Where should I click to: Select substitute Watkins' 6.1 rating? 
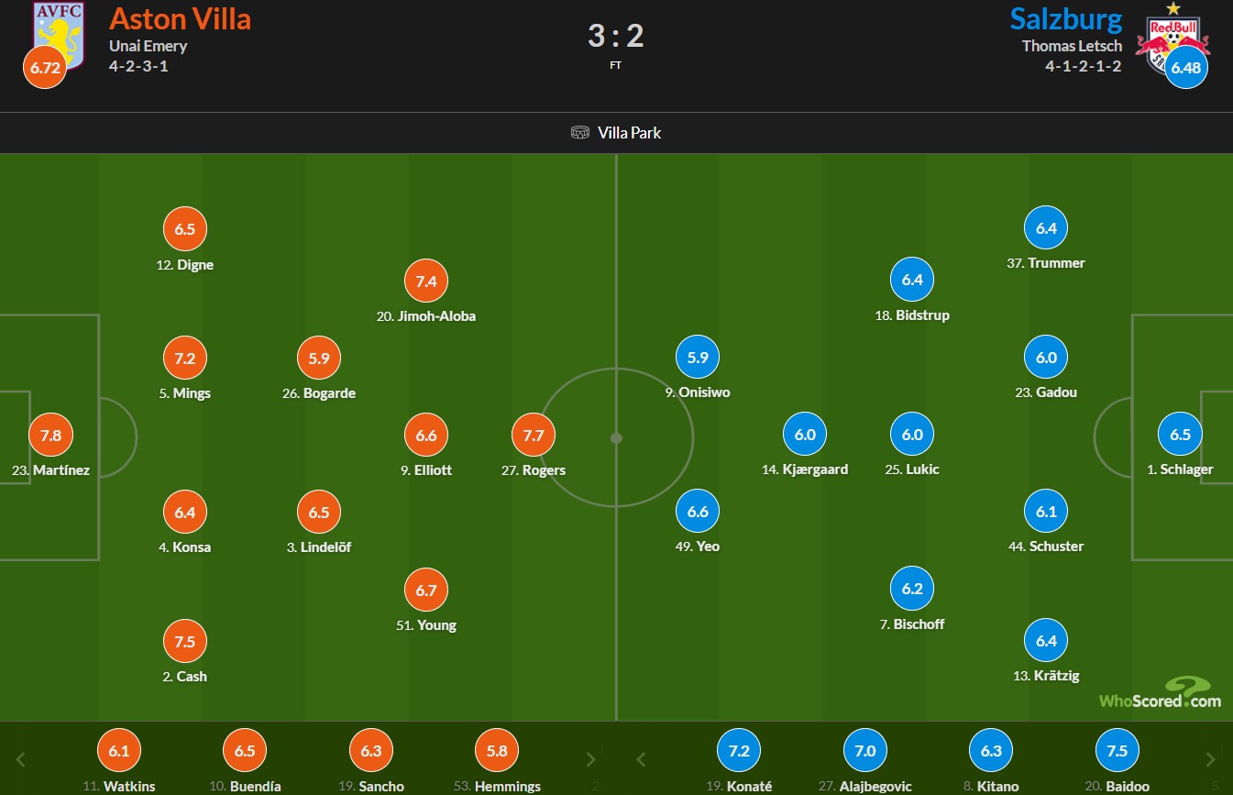click(118, 750)
